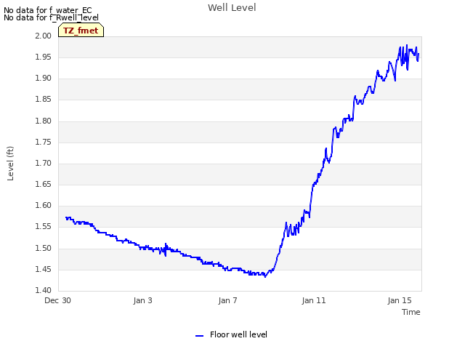465x349 pixels.
Task: Click the 1.65 y-axis tick label
Action: pyautogui.click(x=44, y=184)
